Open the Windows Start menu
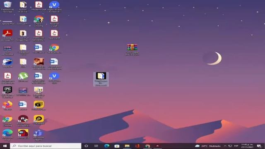The width and height of the screenshot is (265, 149). [5, 146]
